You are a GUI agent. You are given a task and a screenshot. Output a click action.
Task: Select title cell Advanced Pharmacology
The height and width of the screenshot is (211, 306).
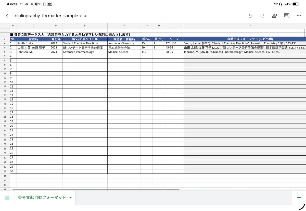[85, 52]
